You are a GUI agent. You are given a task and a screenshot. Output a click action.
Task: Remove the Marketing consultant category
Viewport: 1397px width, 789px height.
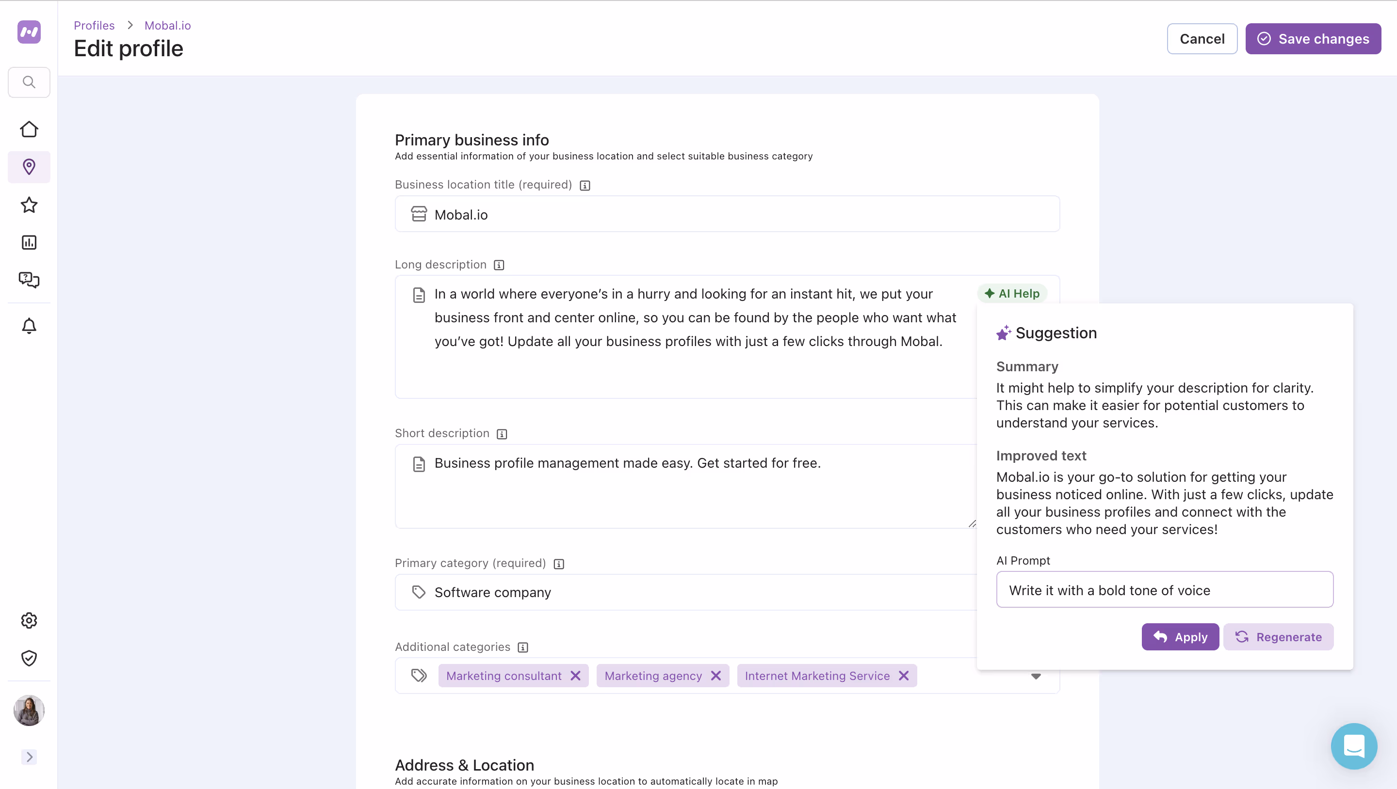[575, 676]
